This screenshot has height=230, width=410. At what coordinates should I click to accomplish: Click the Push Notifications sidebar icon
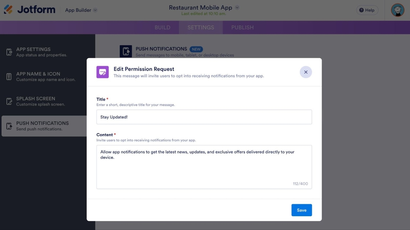9,126
